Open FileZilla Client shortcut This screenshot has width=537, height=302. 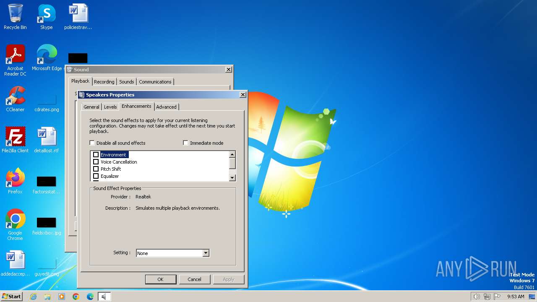coord(15,140)
